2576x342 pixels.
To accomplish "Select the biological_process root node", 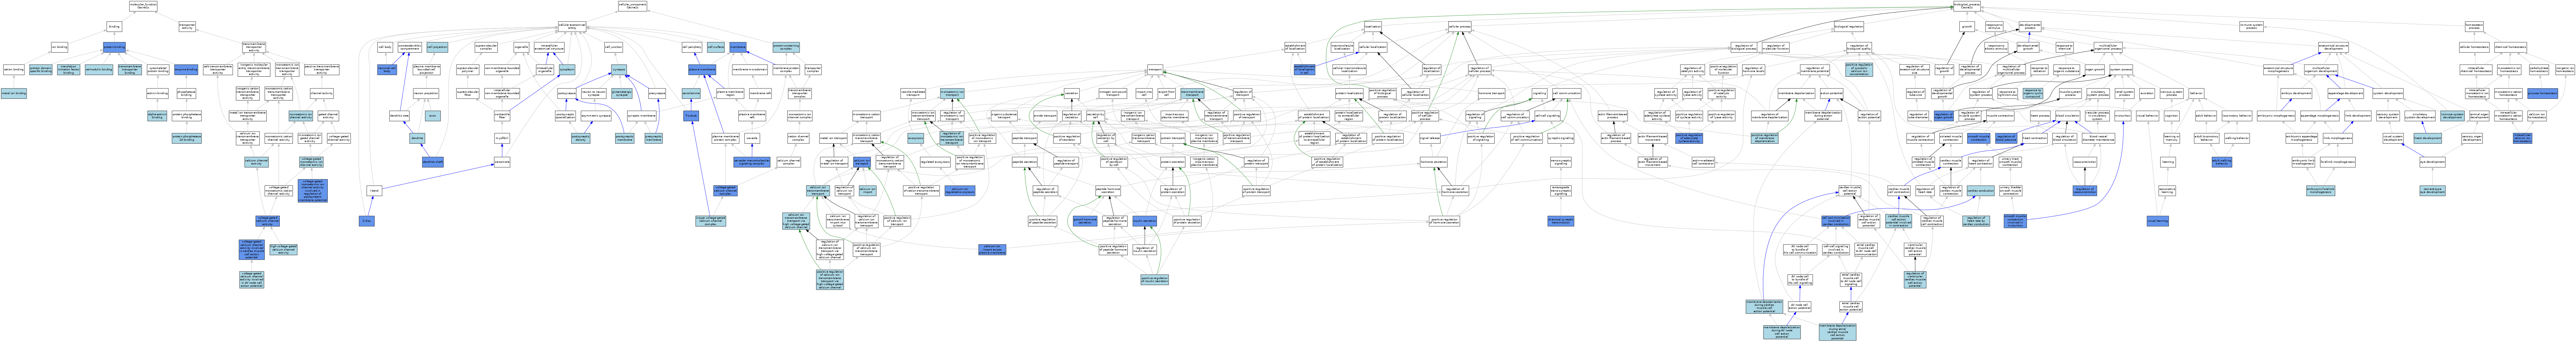I will pyautogui.click(x=1967, y=6).
